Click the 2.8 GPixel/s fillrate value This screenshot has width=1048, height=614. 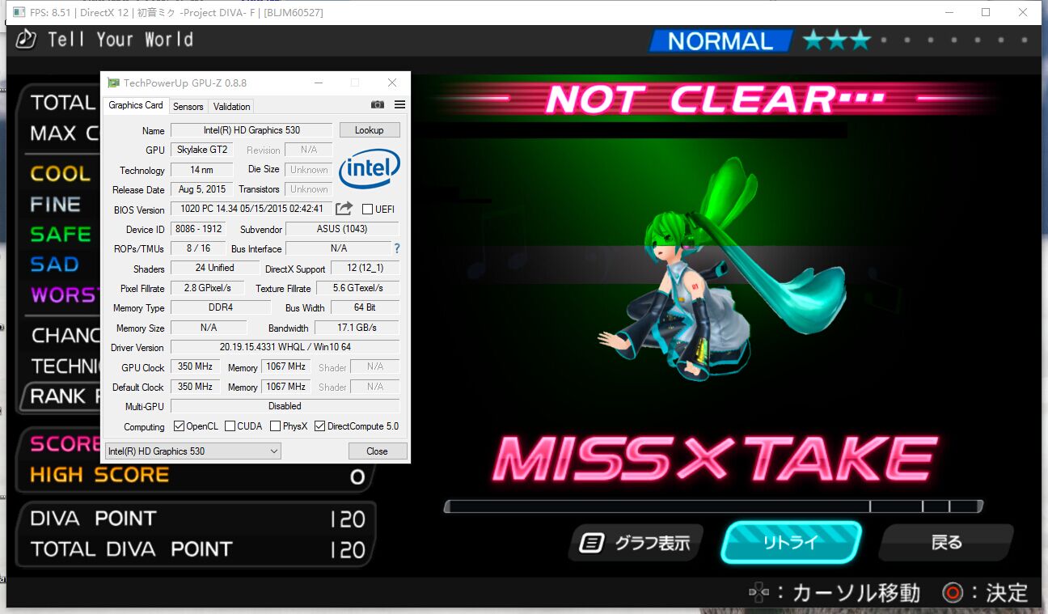coord(207,288)
